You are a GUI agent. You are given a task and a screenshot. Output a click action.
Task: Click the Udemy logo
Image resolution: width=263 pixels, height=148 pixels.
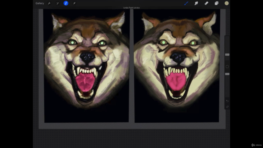pos(256,145)
